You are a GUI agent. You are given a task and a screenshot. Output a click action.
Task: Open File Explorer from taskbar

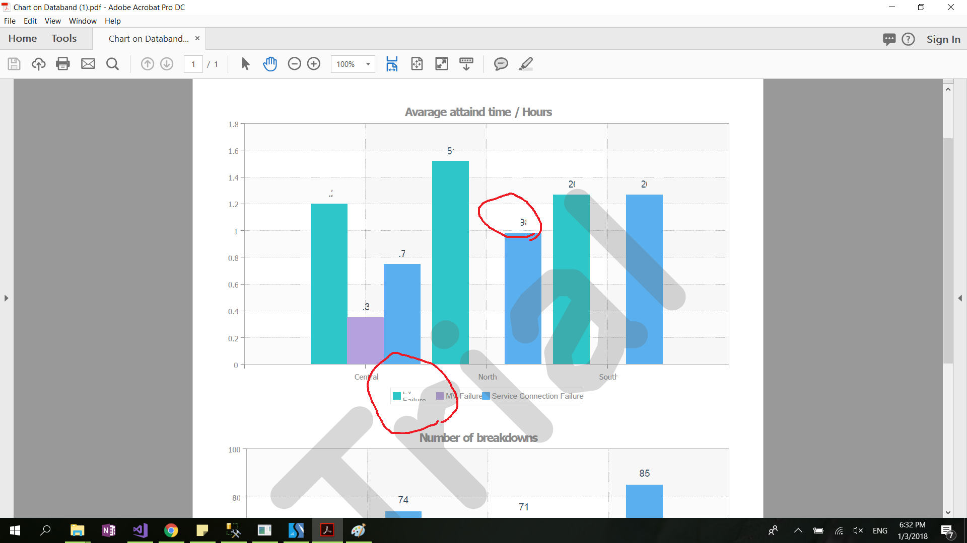[77, 530]
